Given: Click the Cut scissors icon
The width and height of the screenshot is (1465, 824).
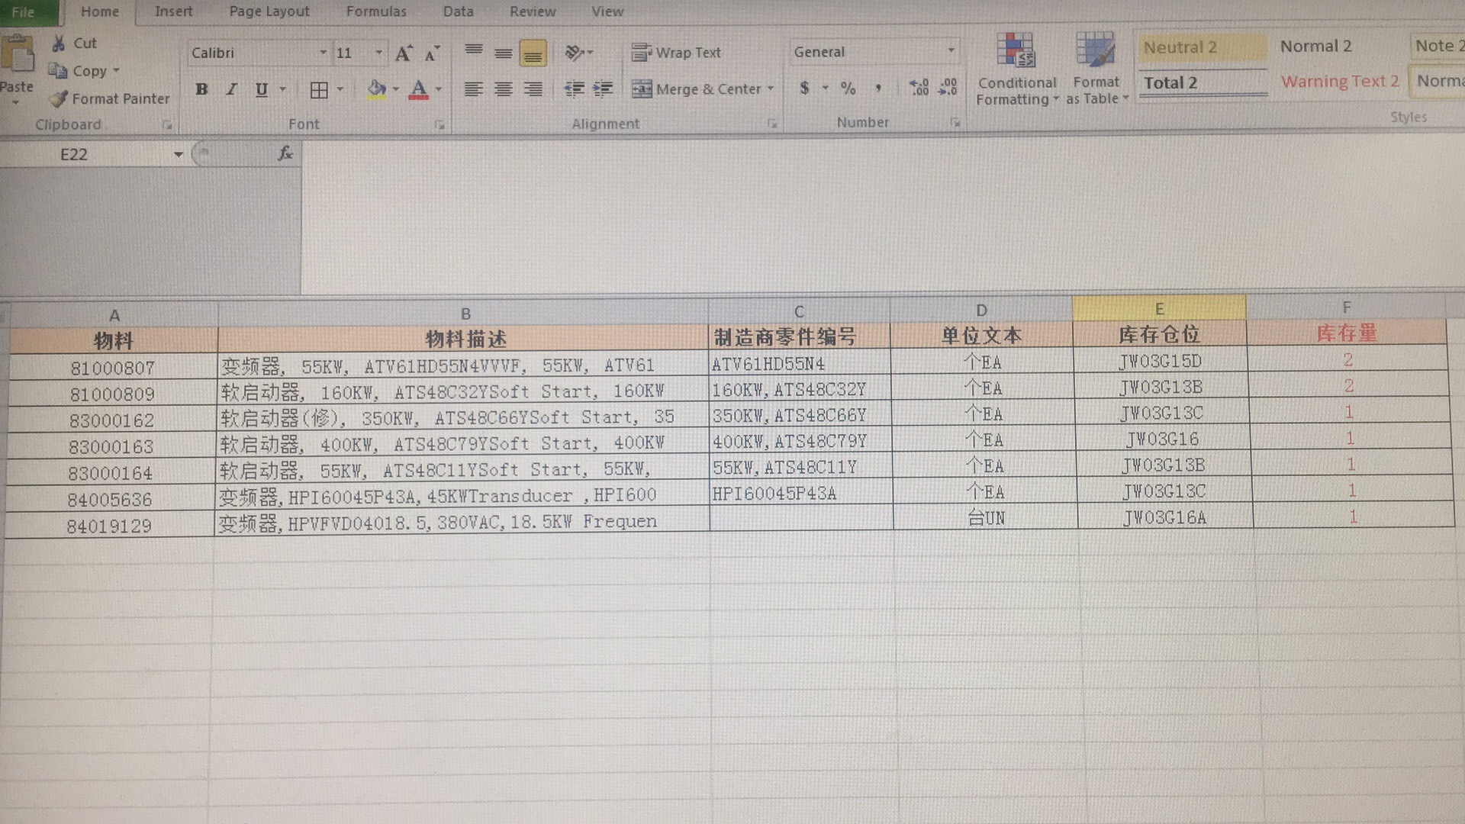Looking at the screenshot, I should pos(59,43).
